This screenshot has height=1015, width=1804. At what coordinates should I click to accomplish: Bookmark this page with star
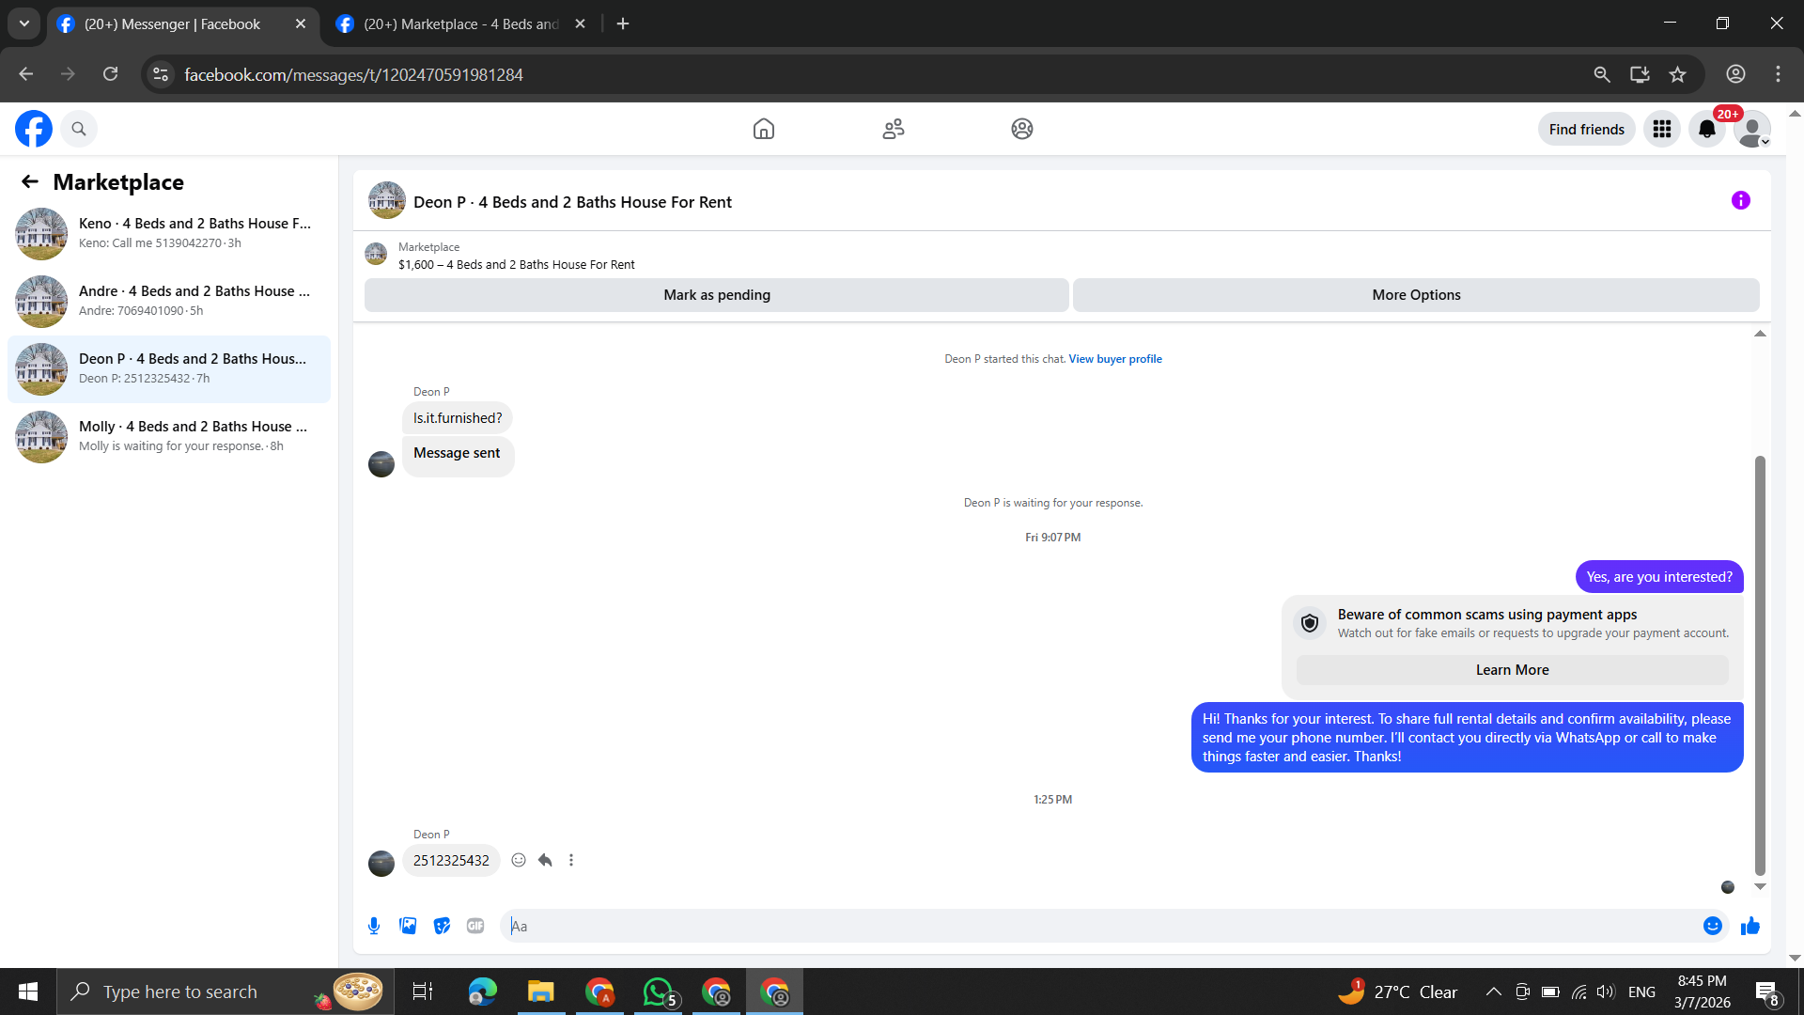tap(1678, 74)
